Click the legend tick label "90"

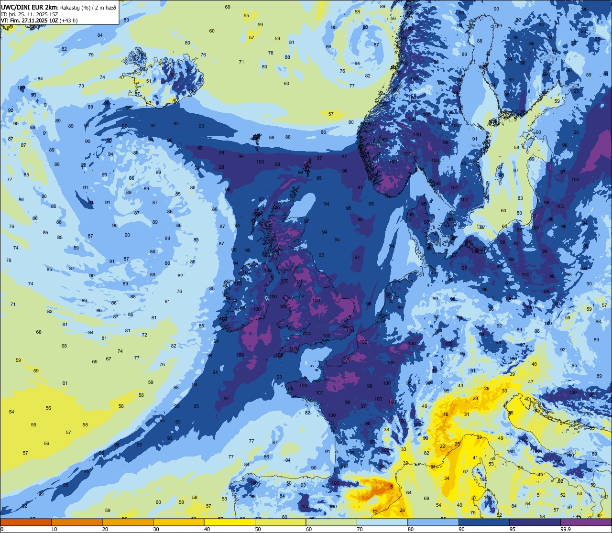[461, 529]
